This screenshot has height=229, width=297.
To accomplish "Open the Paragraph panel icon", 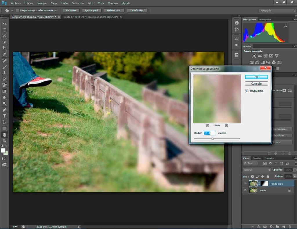I will 237,45.
